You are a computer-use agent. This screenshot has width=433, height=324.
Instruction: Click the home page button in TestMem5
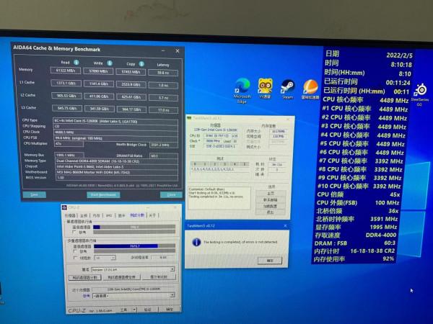coord(271,194)
